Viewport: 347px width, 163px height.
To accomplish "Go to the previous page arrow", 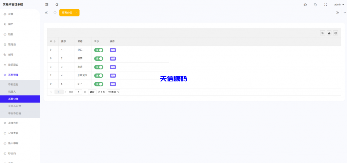I will pos(51,92).
